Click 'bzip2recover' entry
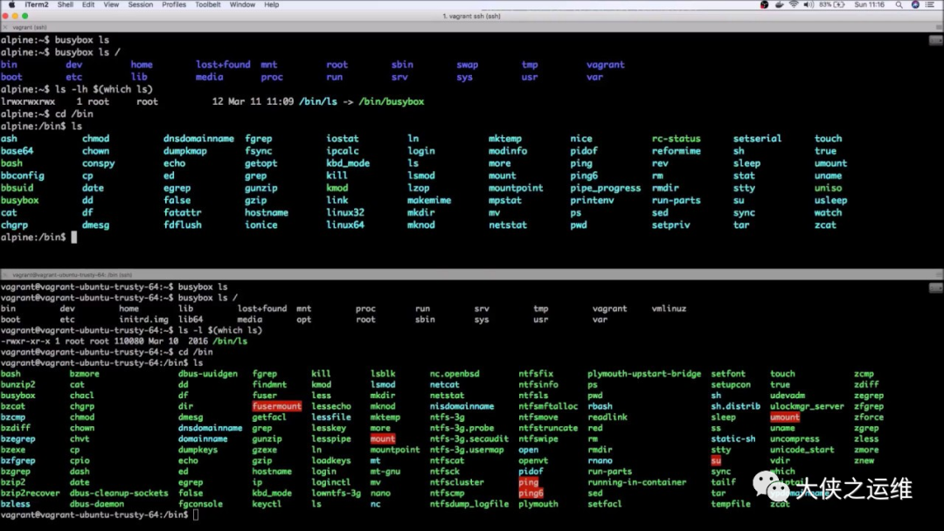 point(30,493)
